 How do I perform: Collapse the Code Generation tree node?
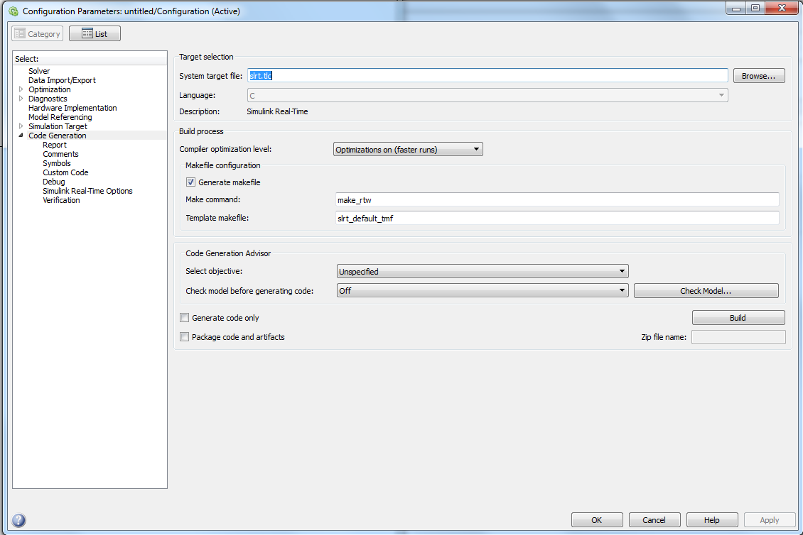[21, 136]
